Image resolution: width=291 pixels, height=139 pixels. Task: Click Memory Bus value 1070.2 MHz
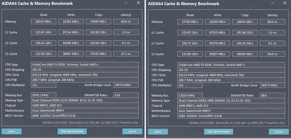pos(44,95)
